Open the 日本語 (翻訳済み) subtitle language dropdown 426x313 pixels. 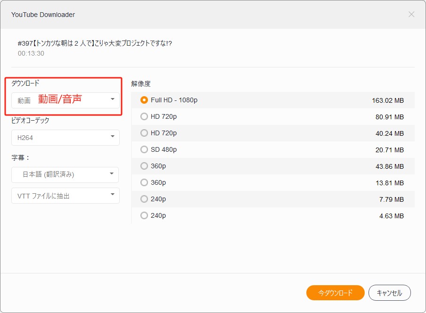pyautogui.click(x=65, y=175)
